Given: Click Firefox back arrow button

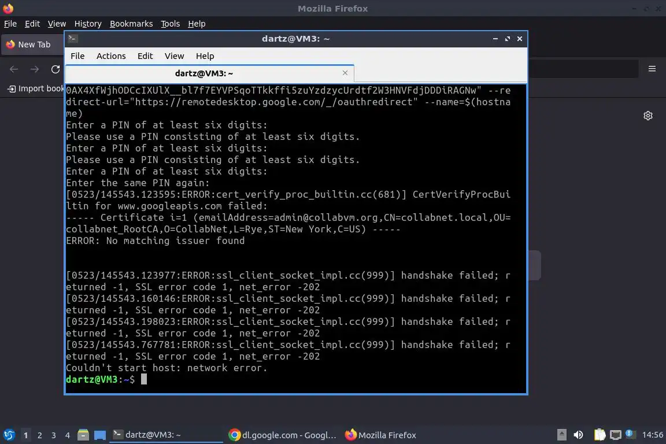Looking at the screenshot, I should point(14,69).
